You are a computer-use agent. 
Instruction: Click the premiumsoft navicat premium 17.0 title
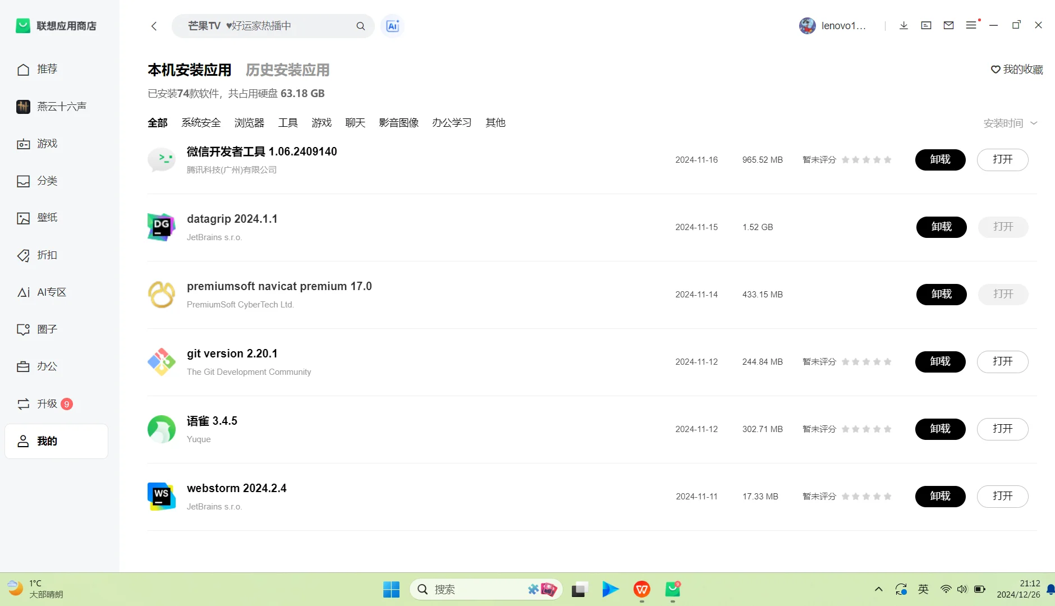(279, 286)
